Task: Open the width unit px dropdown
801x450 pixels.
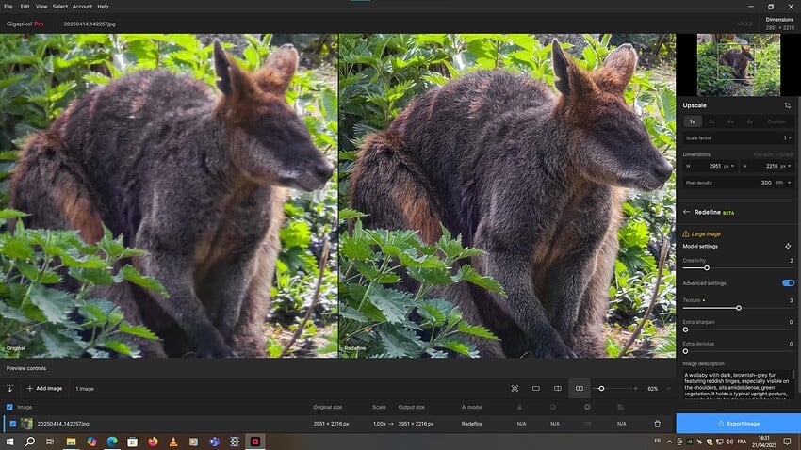Action: pos(731,166)
